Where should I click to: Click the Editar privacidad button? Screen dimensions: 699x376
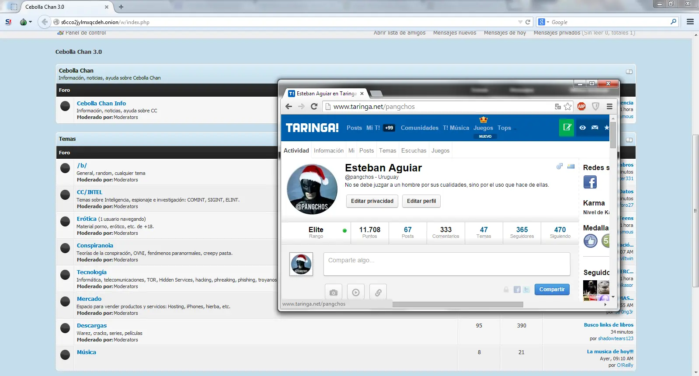[x=372, y=201]
